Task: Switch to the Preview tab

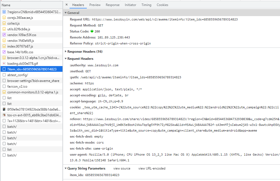Action: 95,5
